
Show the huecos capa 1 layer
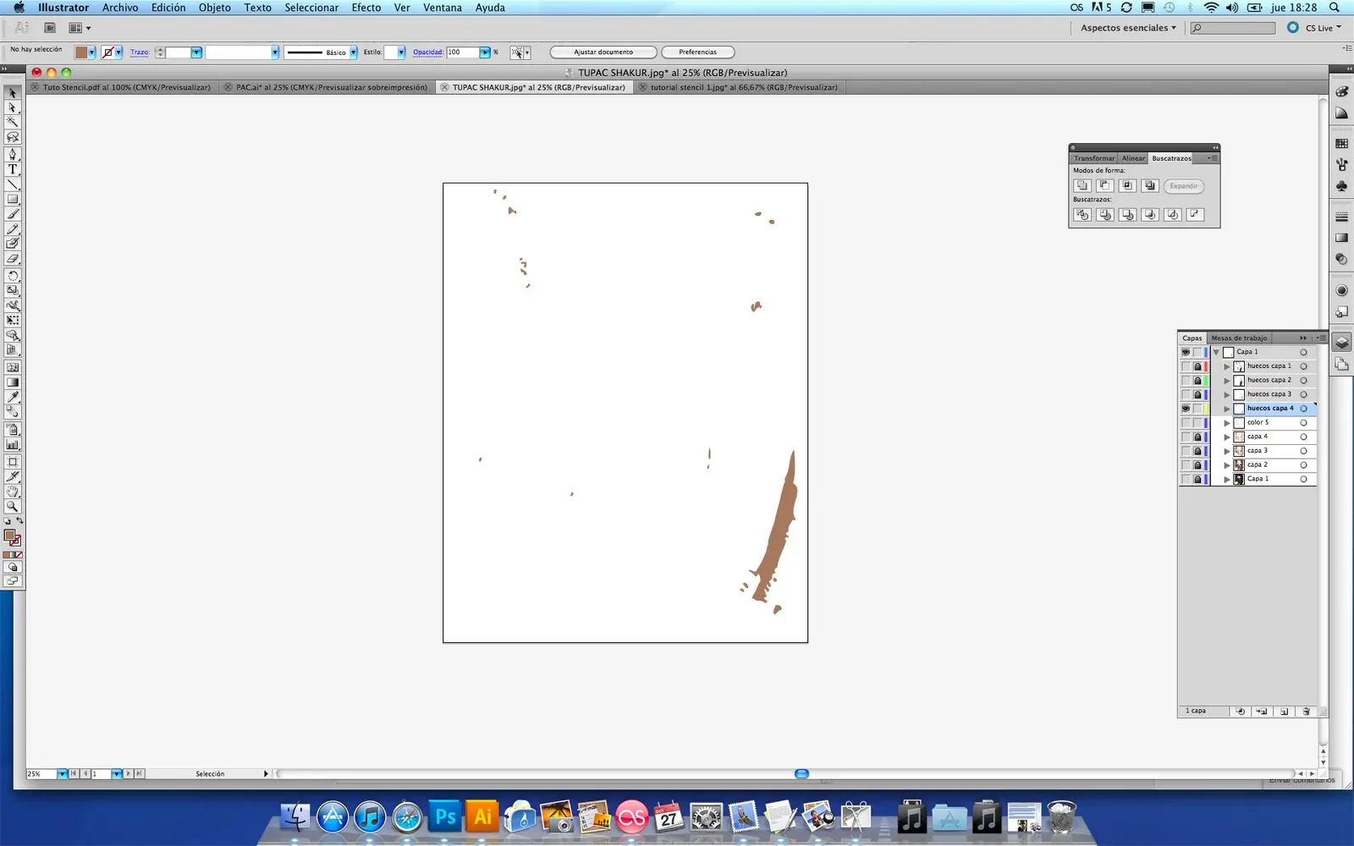click(x=1186, y=366)
